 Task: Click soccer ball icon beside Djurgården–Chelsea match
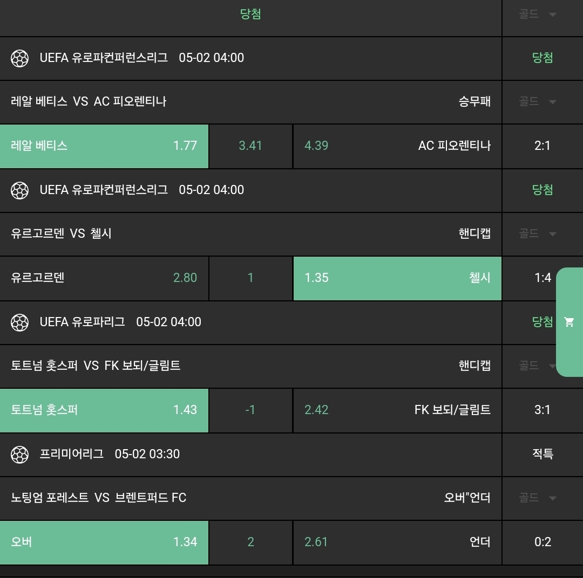click(20, 190)
